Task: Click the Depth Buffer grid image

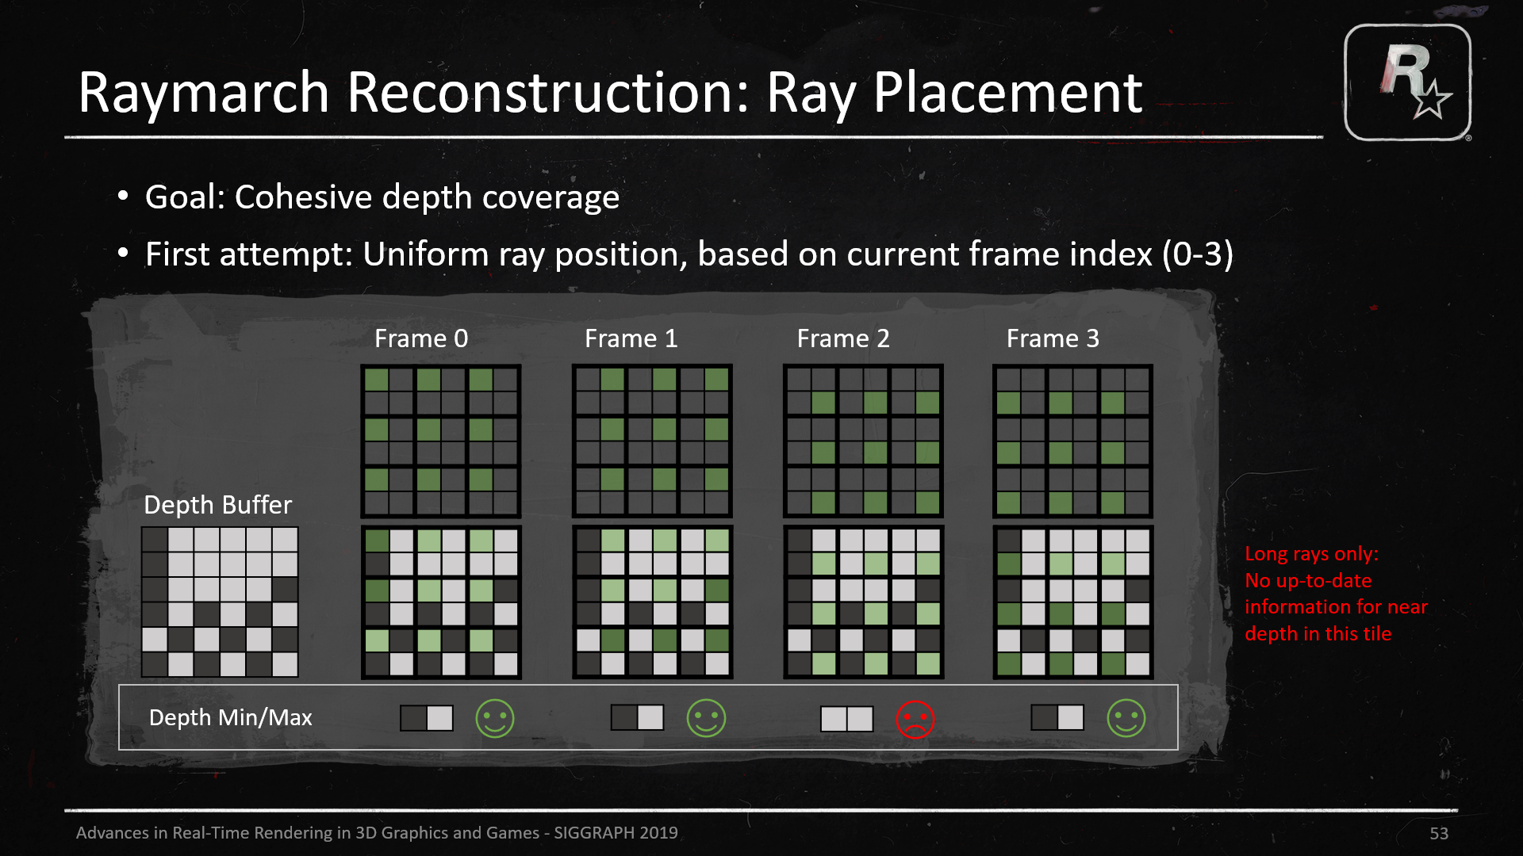Action: coord(220,602)
